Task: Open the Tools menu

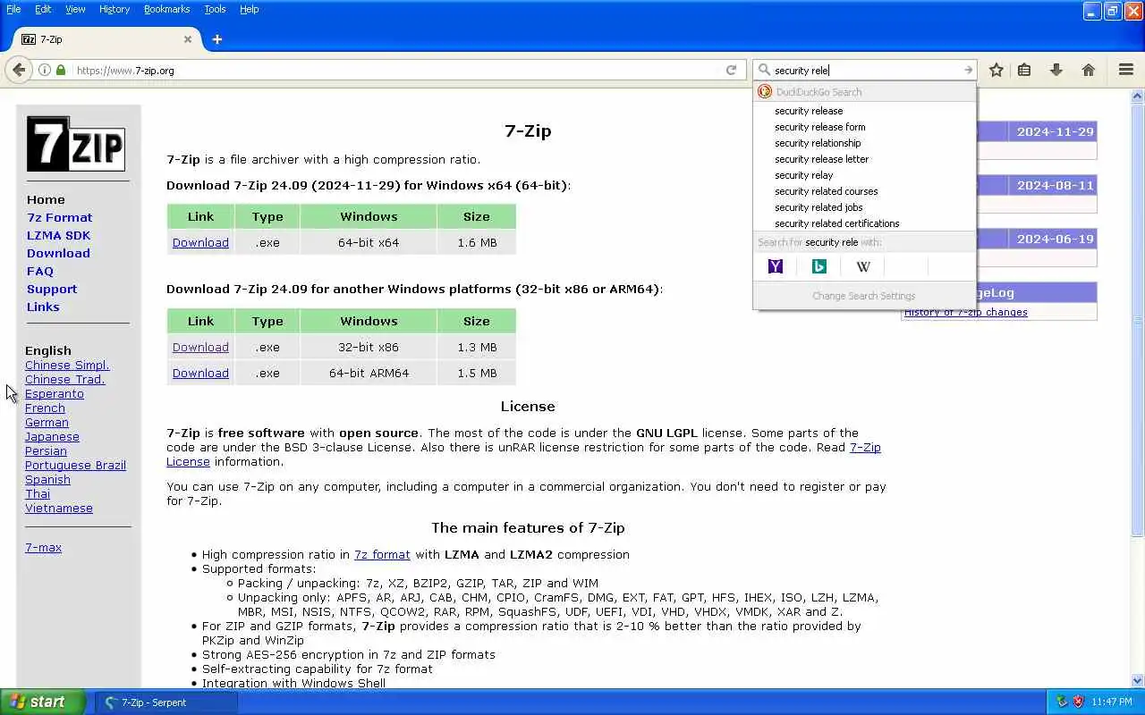Action: 215,9
